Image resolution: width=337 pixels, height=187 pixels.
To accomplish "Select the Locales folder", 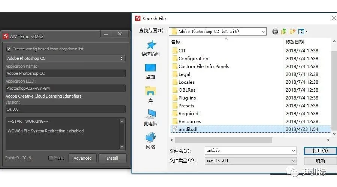I will (186, 82).
